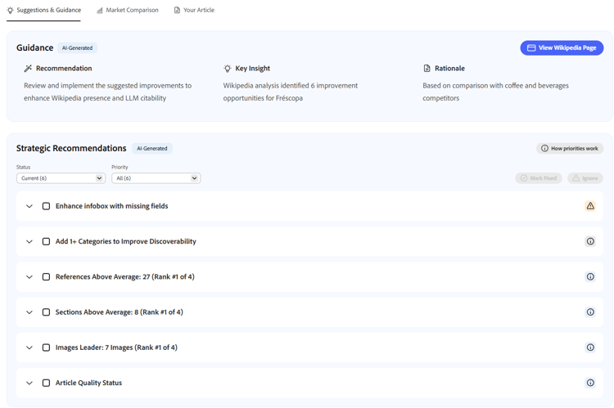Switch to the Market Comparison tab
This screenshot has height=408, width=614.
127,11
